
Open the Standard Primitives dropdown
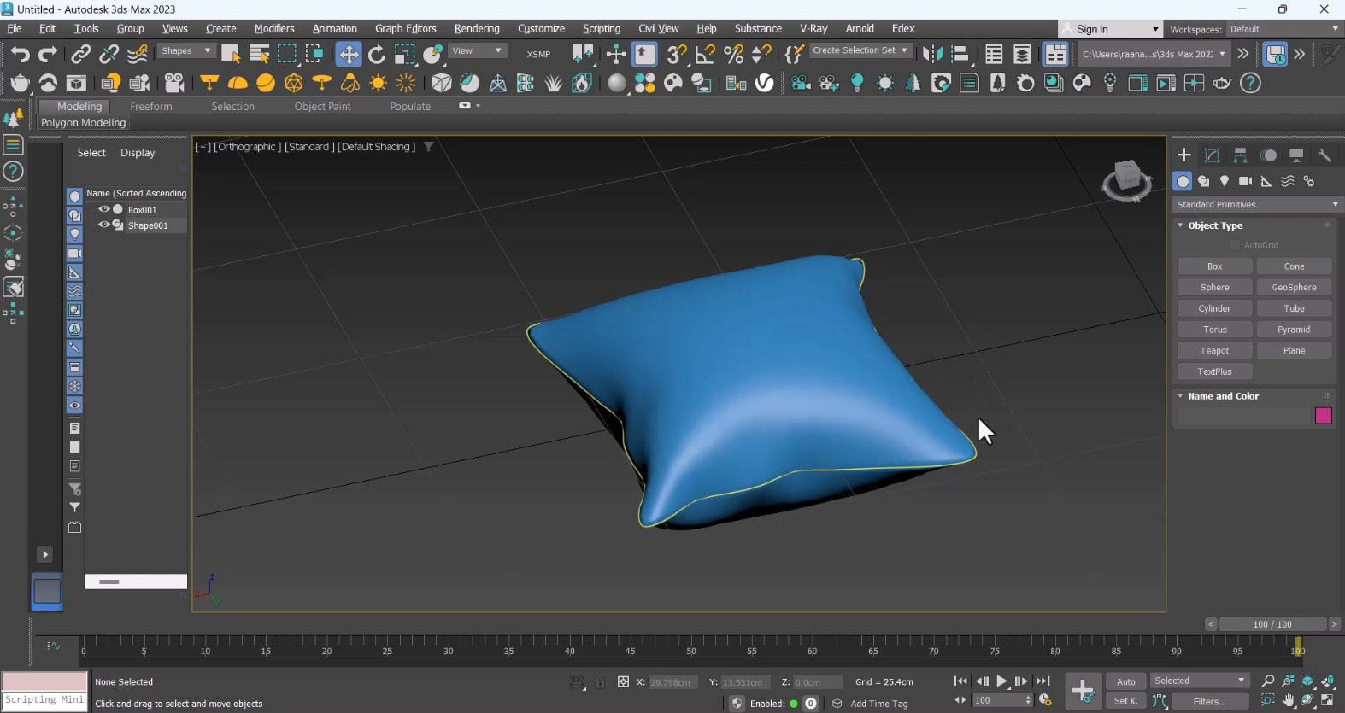(1257, 205)
